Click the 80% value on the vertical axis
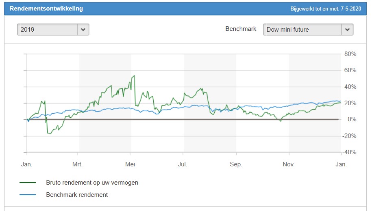Viewport: 372px width, 211px height. 350,54
